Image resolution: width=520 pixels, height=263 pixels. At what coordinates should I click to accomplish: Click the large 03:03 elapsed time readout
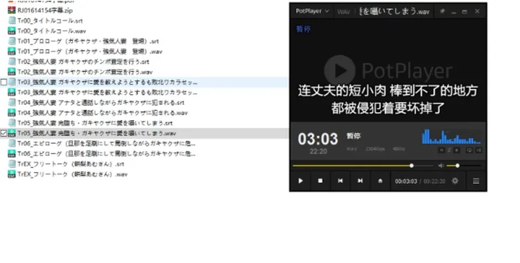tap(318, 139)
